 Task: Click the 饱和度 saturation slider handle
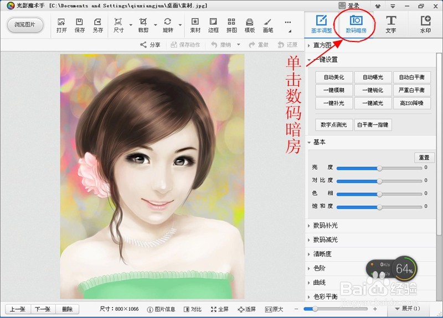(379, 207)
